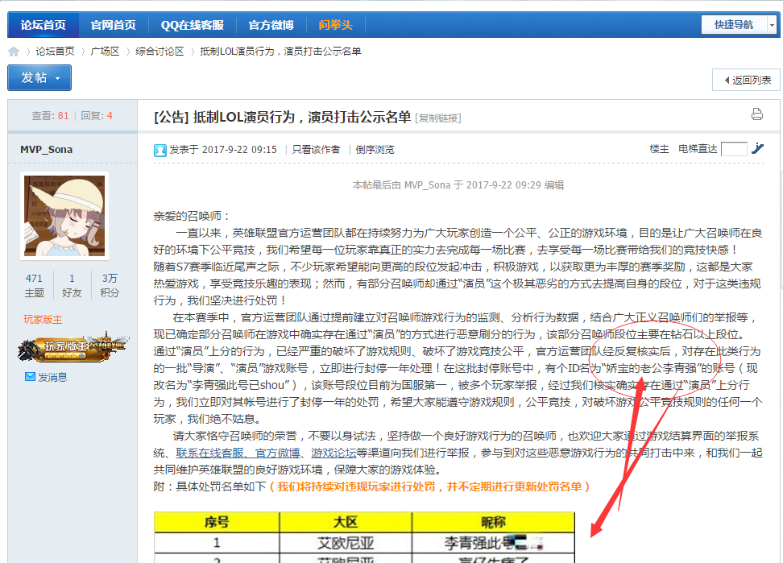783x563 pixels.
Task: Open MVP_Sona user profile name
Action: (47, 149)
